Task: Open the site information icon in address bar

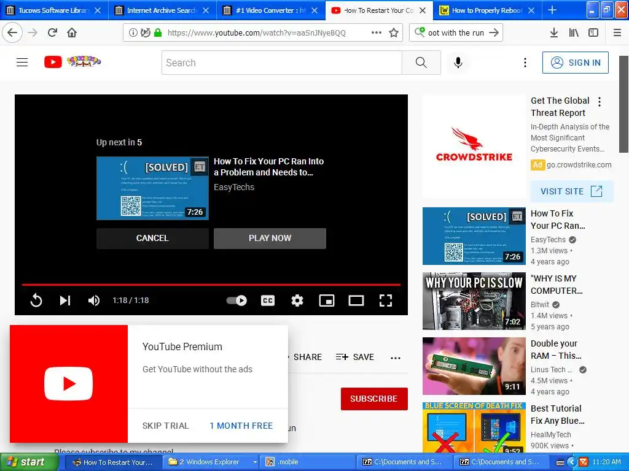Action: [x=133, y=33]
